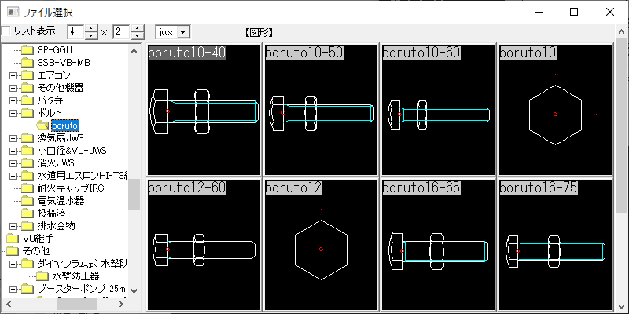Collapse the ボルト folder node
The height and width of the screenshot is (314, 629).
[x=13, y=113]
